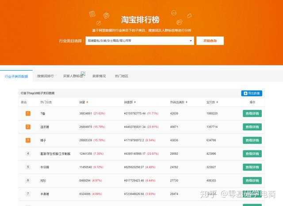283x206 pixels.
Task: Click item count 634766 in 裤子 row
Action: click(x=211, y=140)
